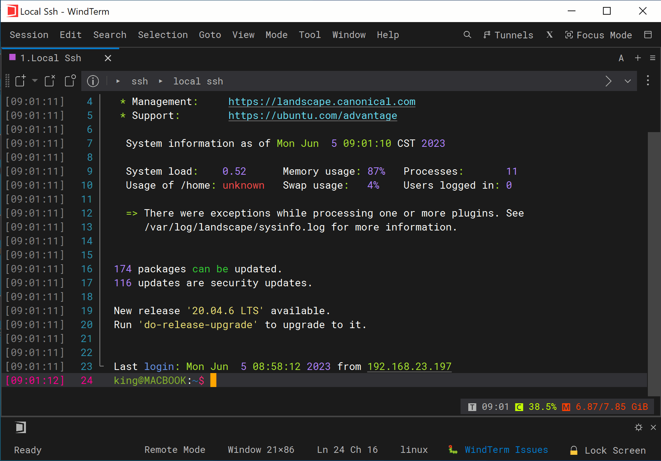
Task: Click Lock Screen in status bar
Action: [x=615, y=451]
